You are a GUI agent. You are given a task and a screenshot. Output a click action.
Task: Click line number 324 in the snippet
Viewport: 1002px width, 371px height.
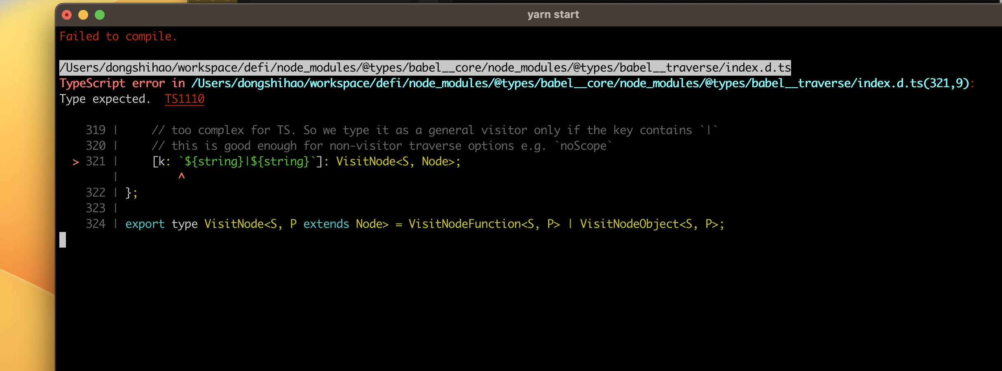point(95,224)
